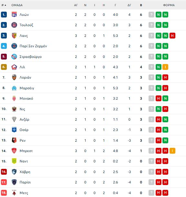
Task: Click the Λυών team logo
Action: [x=14, y=15]
